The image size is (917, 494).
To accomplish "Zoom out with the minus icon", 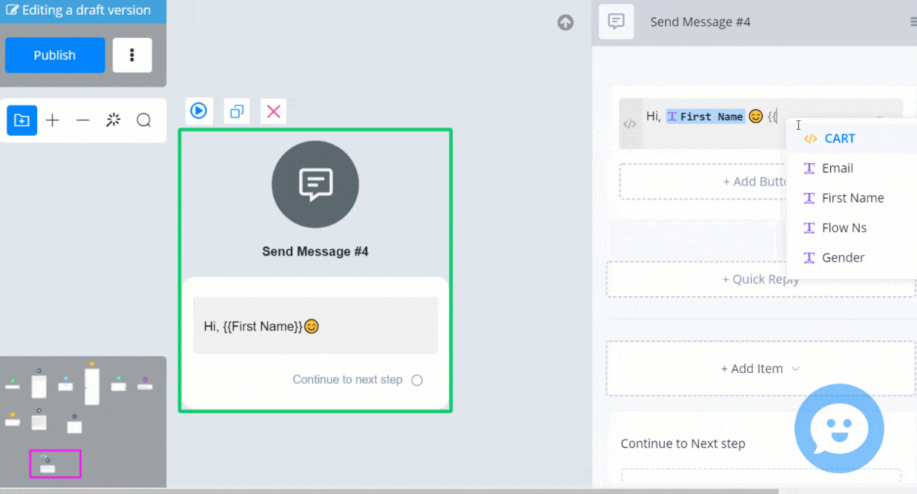I will [x=83, y=120].
